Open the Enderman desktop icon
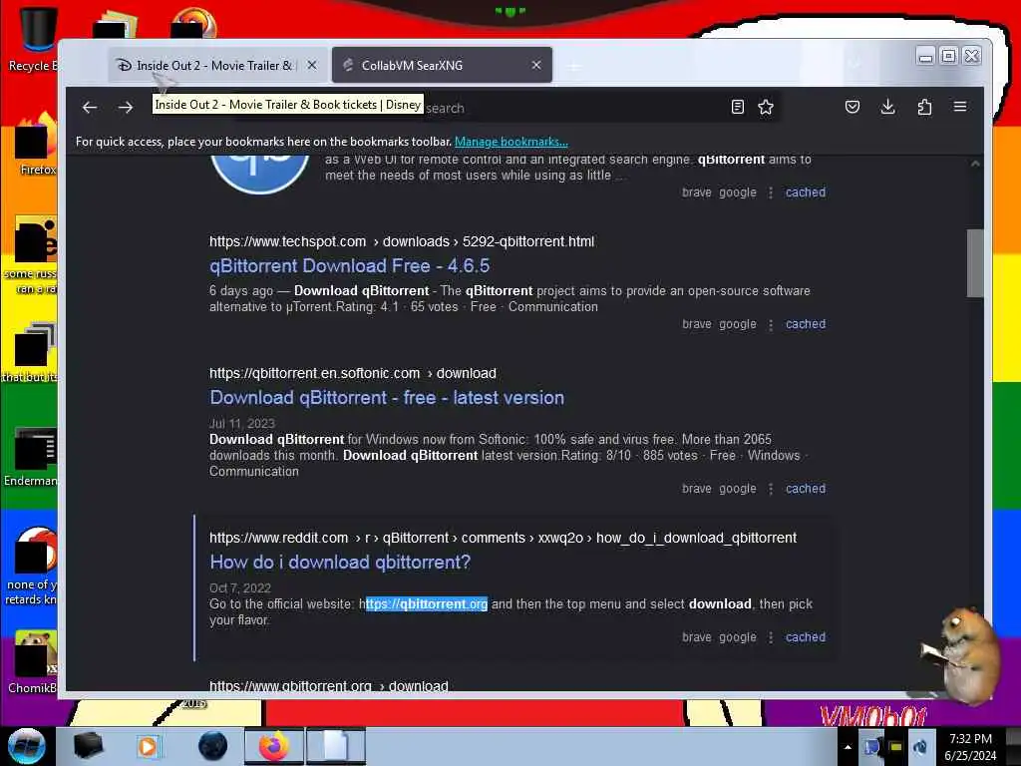The width and height of the screenshot is (1021, 766). 33,457
